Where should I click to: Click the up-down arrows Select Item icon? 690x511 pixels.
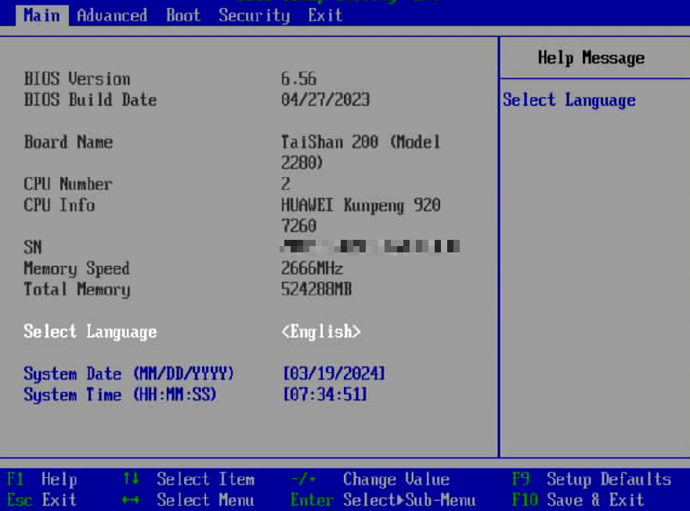pyautogui.click(x=131, y=479)
